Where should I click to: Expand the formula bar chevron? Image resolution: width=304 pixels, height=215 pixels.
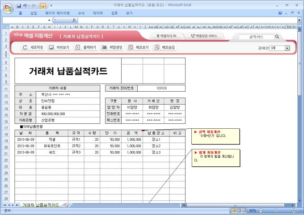(300, 20)
